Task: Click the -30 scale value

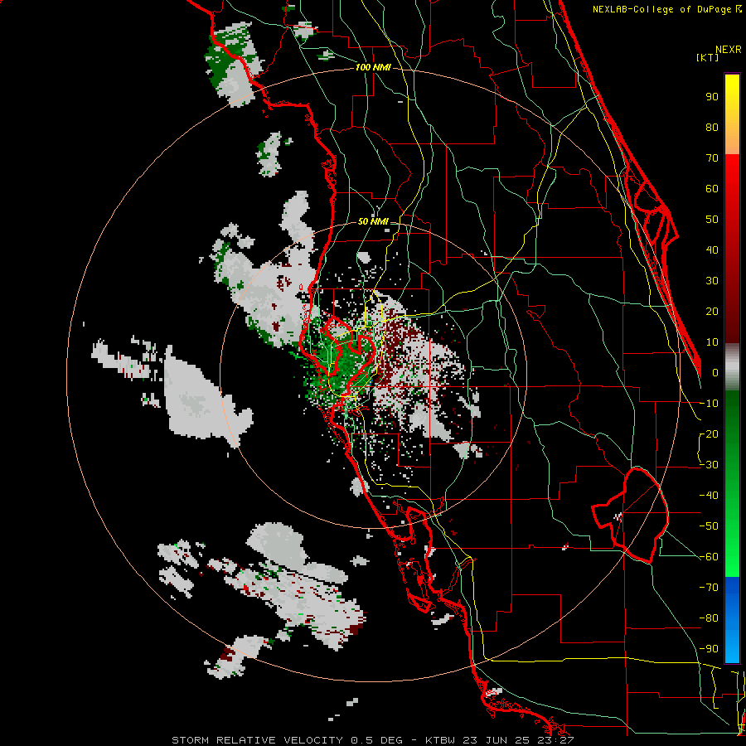Action: click(x=710, y=465)
